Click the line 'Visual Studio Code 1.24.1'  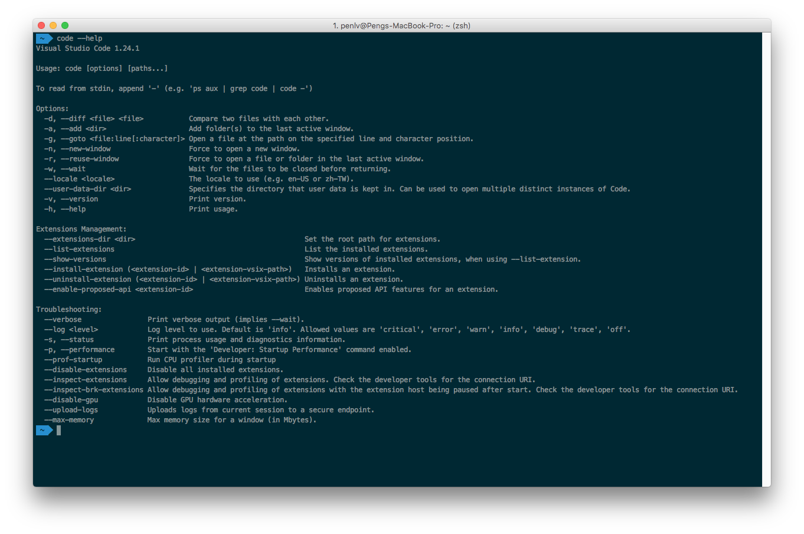coord(88,48)
